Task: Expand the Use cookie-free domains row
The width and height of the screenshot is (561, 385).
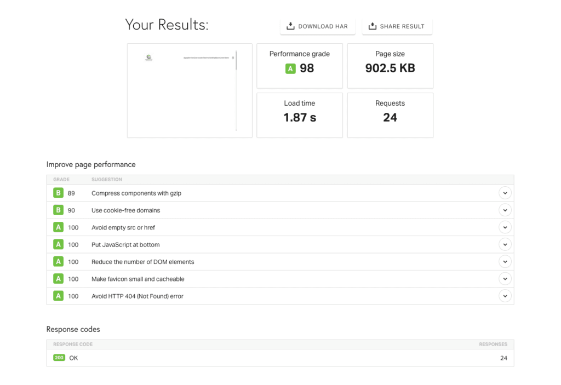Action: coord(505,210)
